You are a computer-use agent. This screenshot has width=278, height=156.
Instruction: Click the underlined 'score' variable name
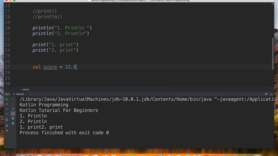click(50, 67)
